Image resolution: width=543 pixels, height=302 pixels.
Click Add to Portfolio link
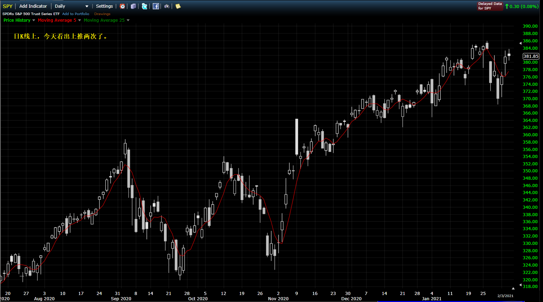[x=76, y=14]
